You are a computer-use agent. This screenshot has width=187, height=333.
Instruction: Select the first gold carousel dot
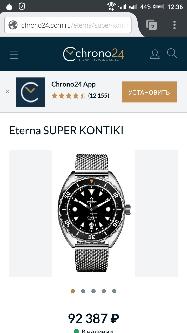point(73,291)
